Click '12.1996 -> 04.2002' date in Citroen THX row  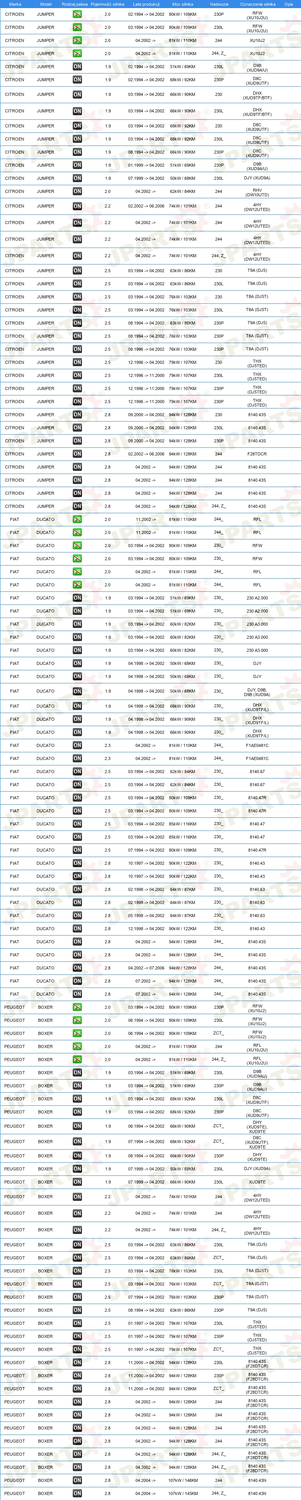click(146, 362)
